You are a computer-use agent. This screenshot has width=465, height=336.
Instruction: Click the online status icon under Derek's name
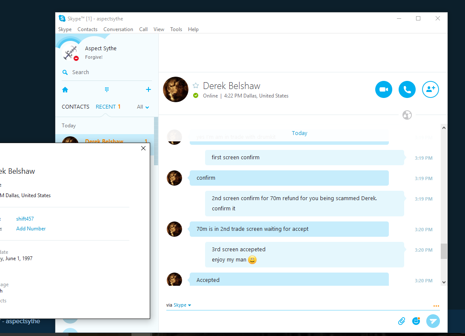pos(196,95)
